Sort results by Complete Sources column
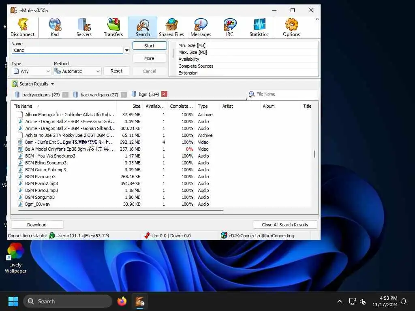Viewport: 415px width, 311px height. 181,106
